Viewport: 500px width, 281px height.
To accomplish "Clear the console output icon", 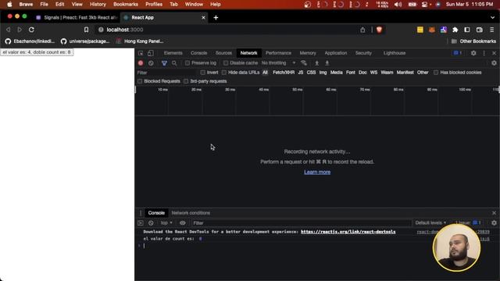I will [151, 223].
